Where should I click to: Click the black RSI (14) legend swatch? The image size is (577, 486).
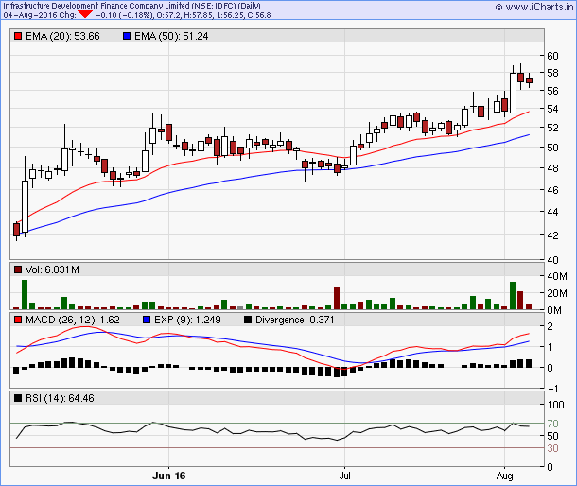[x=18, y=398]
